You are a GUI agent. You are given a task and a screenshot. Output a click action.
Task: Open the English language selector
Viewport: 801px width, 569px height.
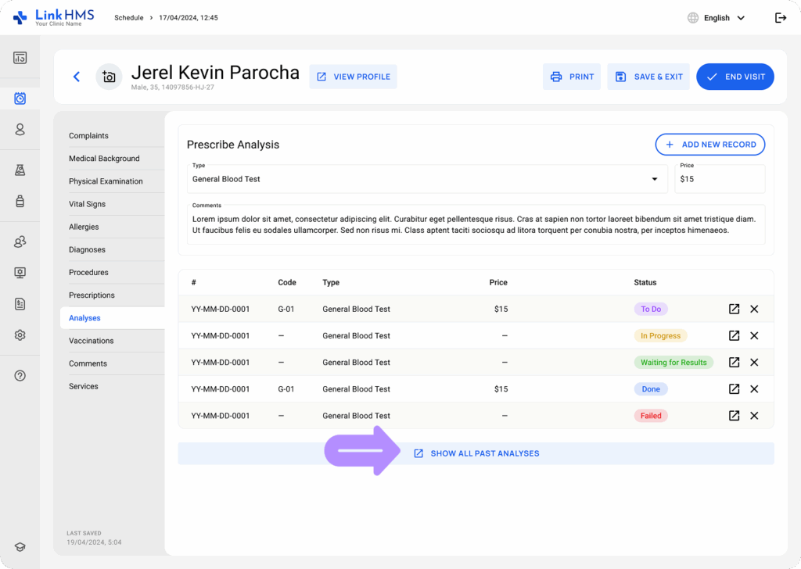pos(716,18)
